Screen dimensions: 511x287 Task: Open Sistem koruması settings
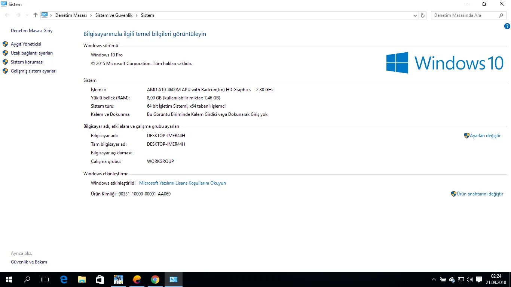click(x=27, y=62)
